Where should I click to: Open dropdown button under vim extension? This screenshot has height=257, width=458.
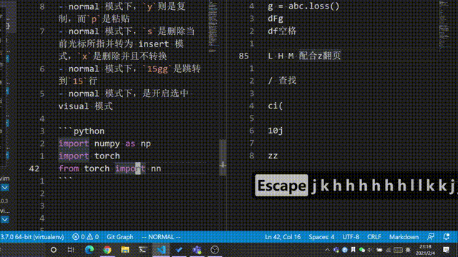[5, 188]
